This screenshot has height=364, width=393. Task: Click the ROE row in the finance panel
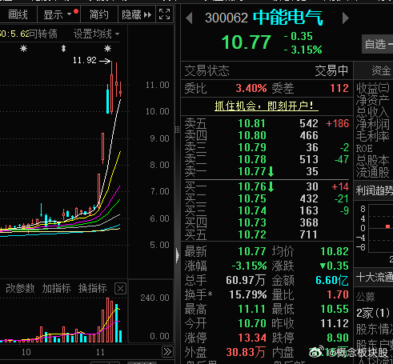(x=364, y=149)
